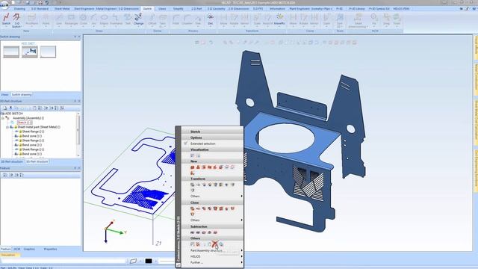478x269 pixels.
Task: Pick the Circle drawing tool
Action: coord(83,19)
